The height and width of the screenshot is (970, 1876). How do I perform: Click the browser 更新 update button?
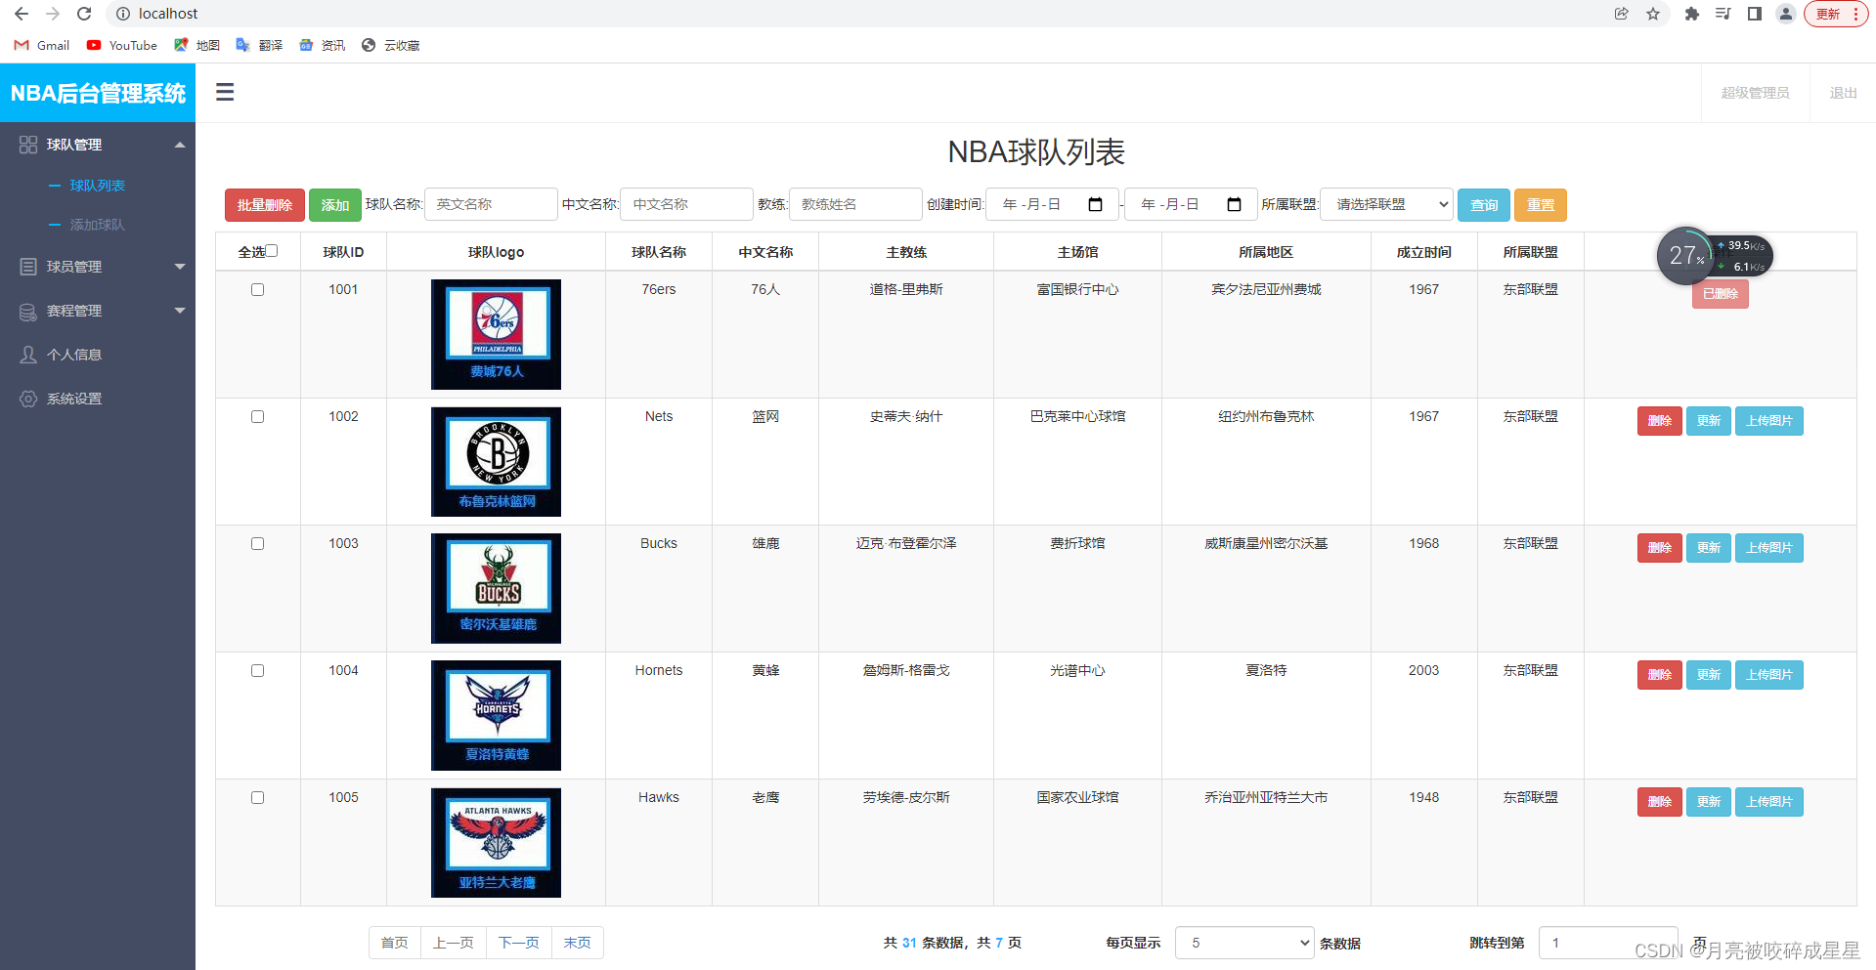(x=1836, y=14)
